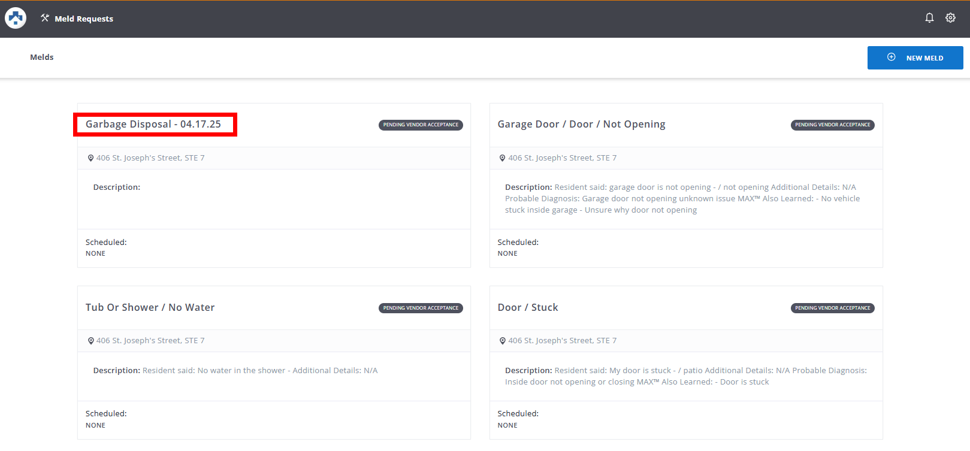Click the status badge on Garbage Disposal card
Viewport: 970px width, 451px height.
421,125
